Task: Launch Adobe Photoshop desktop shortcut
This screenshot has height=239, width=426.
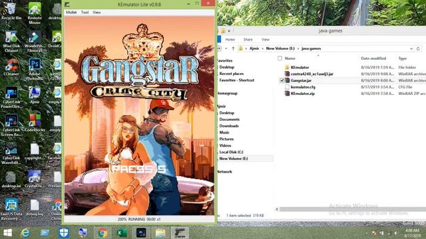Action: point(35,69)
